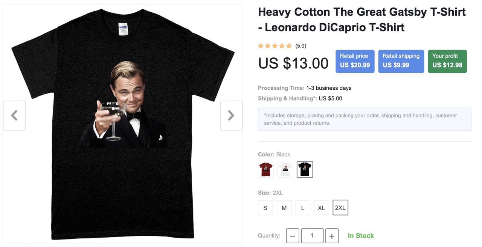Decrease quantity with the minus button
This screenshot has height=247, width=482.
[x=293, y=236]
